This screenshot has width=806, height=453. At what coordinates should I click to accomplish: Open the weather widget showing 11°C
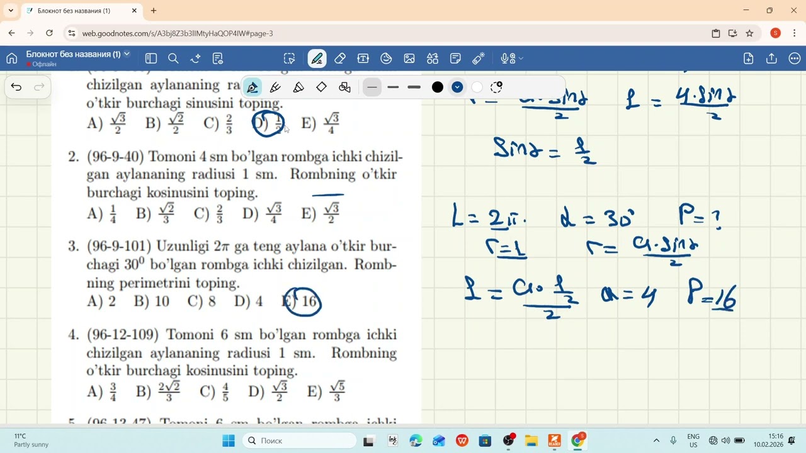(x=31, y=440)
